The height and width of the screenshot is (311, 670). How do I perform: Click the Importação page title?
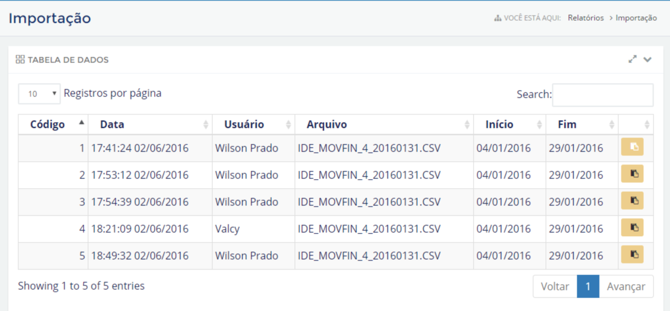[x=50, y=18]
